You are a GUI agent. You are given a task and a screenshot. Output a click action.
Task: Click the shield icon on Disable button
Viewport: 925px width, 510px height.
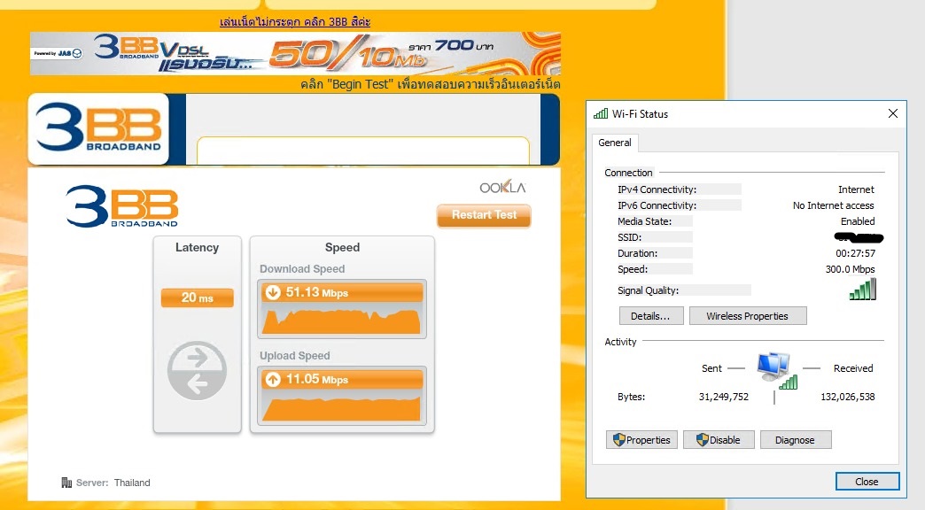(x=702, y=440)
